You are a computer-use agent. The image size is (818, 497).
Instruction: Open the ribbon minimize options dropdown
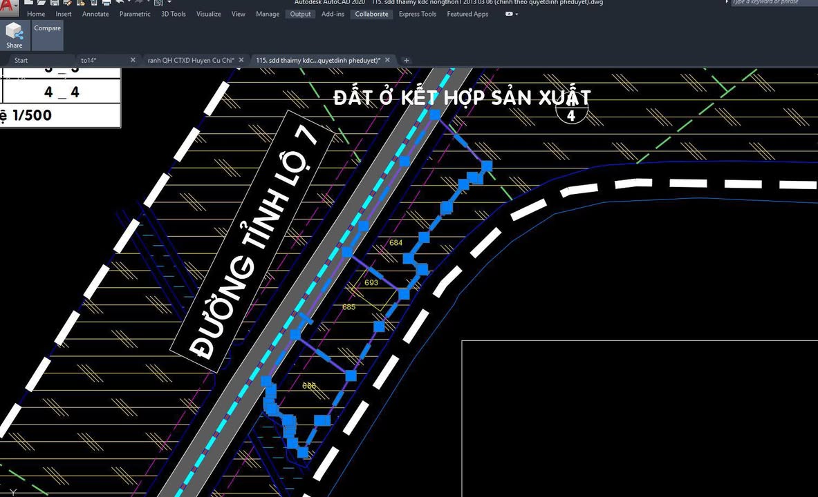pyautogui.click(x=516, y=14)
